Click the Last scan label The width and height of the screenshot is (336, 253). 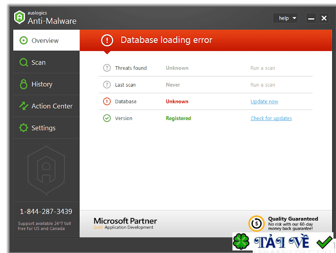point(126,85)
